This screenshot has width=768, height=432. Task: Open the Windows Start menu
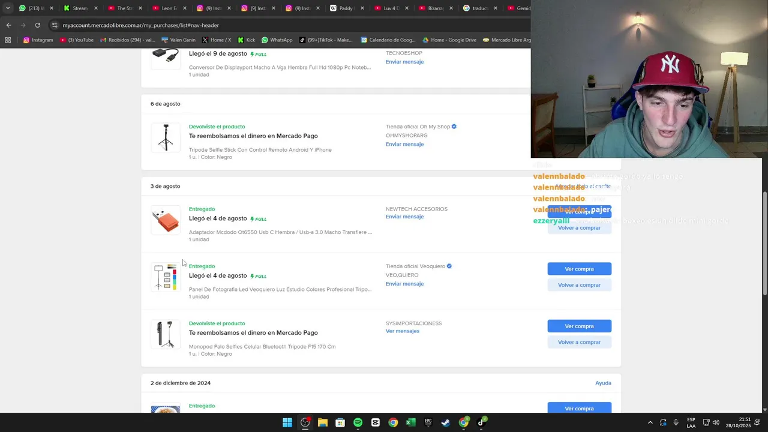tap(287, 422)
